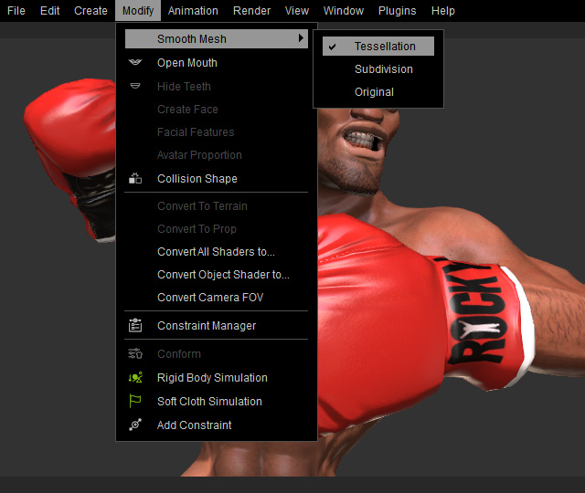Expand the Smooth Mesh submenu arrow
Image resolution: width=585 pixels, height=493 pixels.
click(301, 39)
